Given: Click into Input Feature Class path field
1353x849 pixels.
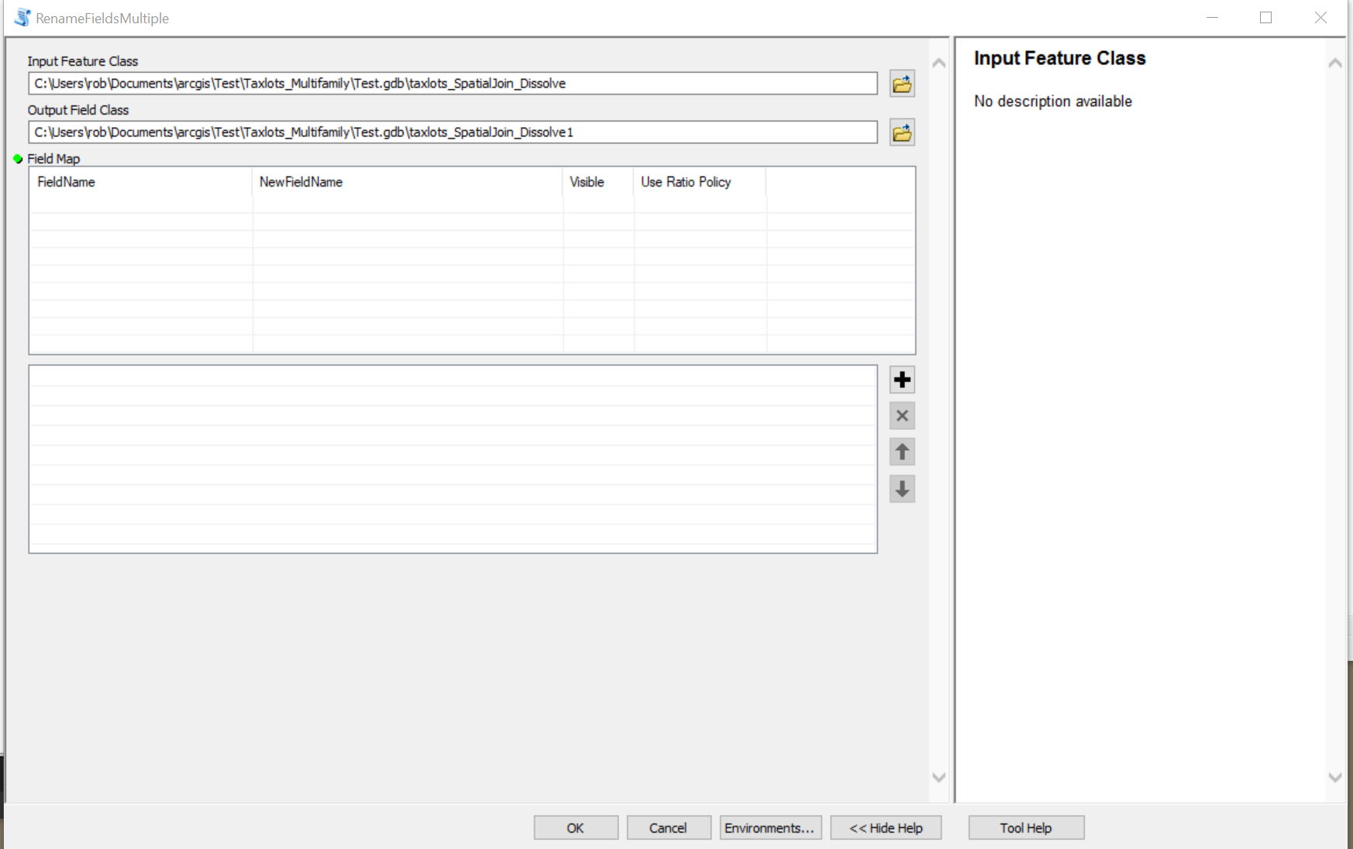Looking at the screenshot, I should tap(453, 84).
